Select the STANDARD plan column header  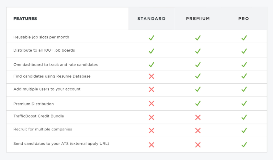151,19
